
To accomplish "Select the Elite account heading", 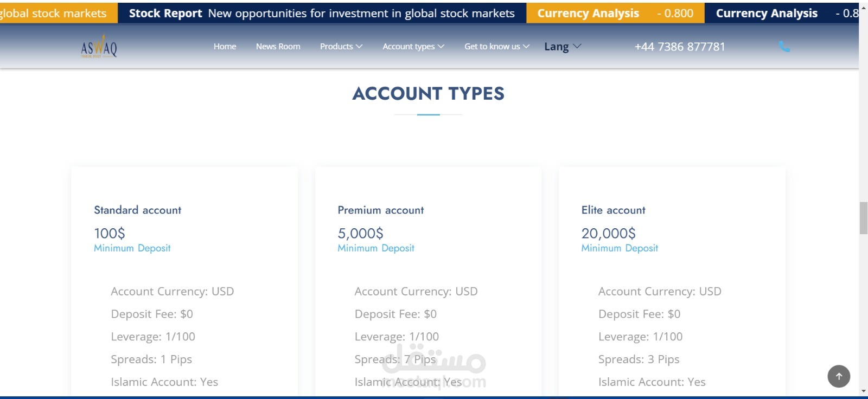I will click(x=614, y=210).
